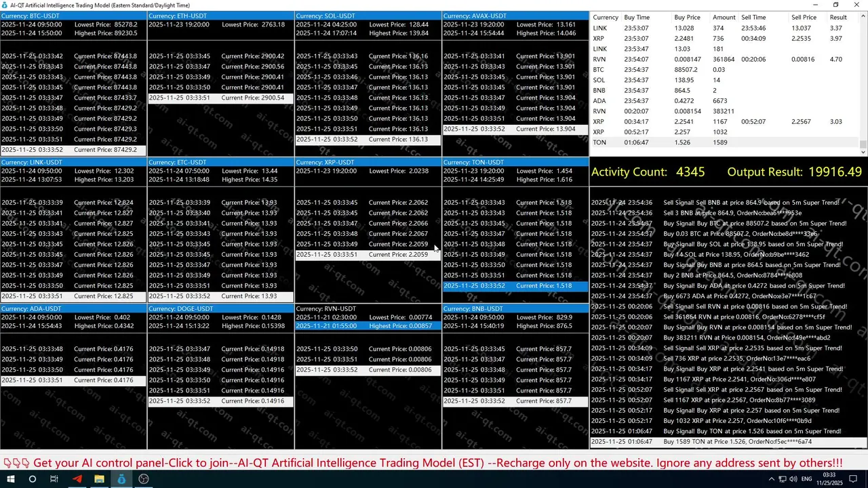Viewport: 868px width, 488px height.
Task: Select the ADA row with amount 6673
Action: click(724, 101)
